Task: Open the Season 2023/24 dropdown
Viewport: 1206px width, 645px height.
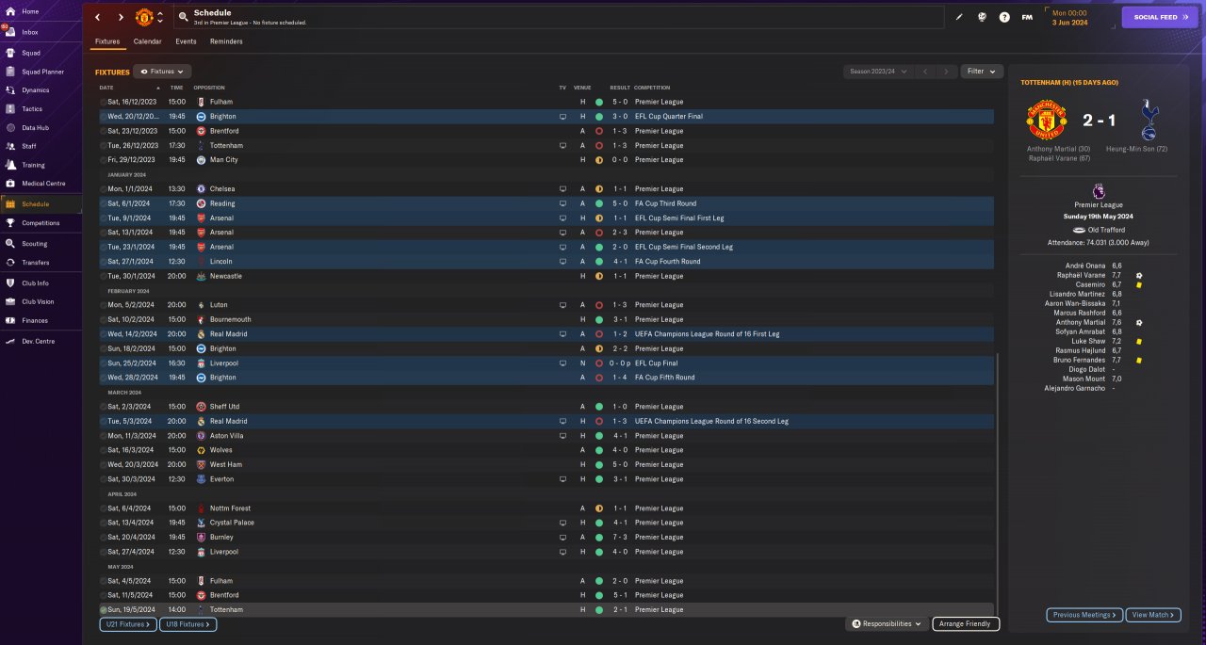Action: point(878,72)
